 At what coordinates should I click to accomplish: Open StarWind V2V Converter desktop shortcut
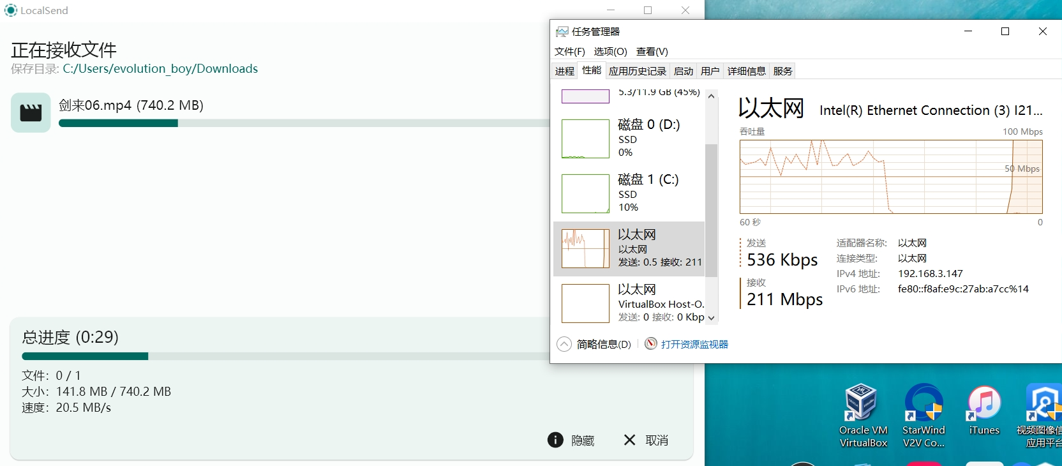(x=923, y=416)
